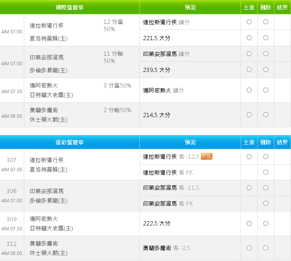291x261 pixels.
Task: Click the AM 07:30 time in international table
Action: (12, 91)
